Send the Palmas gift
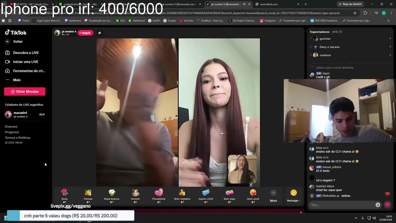The image size is (396, 223). tap(88, 196)
